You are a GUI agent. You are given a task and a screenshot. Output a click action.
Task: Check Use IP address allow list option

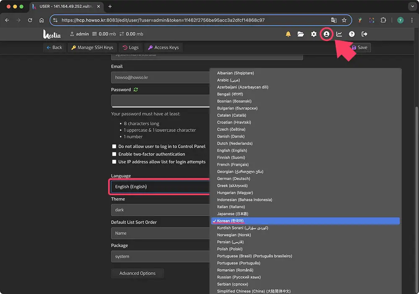(114, 162)
